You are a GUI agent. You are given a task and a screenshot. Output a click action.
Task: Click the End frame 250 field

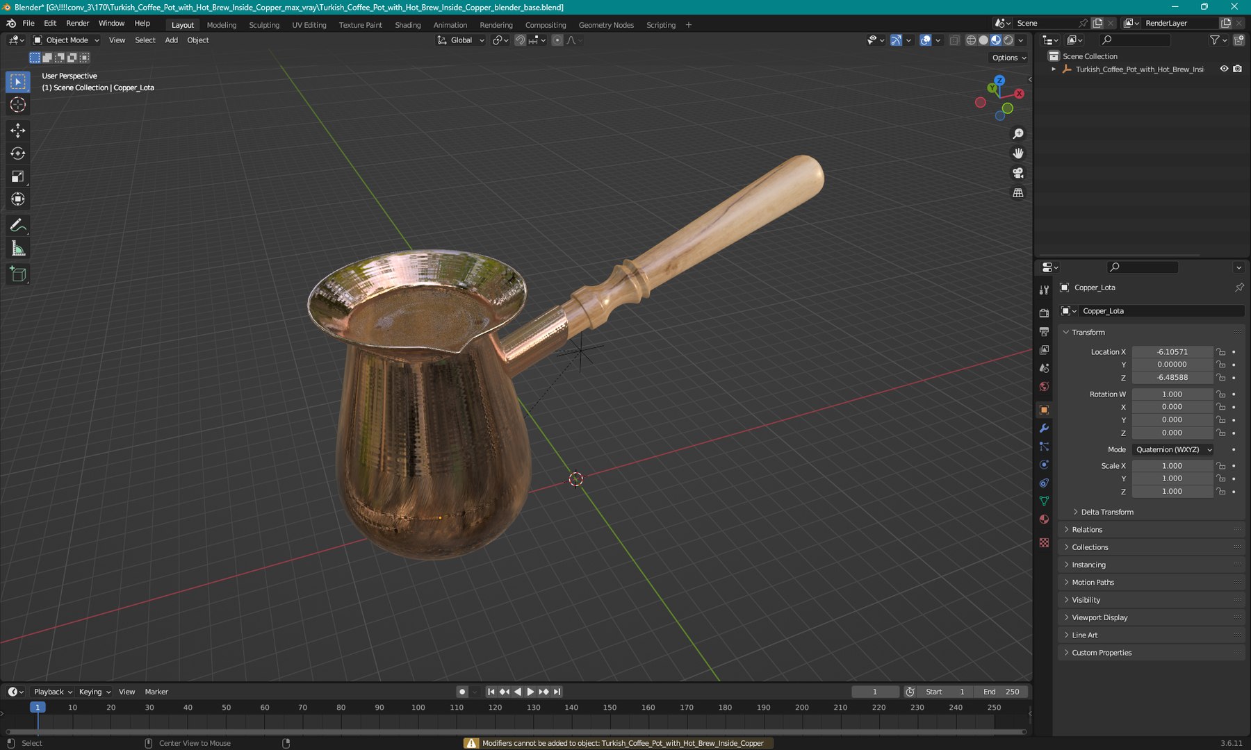[1001, 692]
